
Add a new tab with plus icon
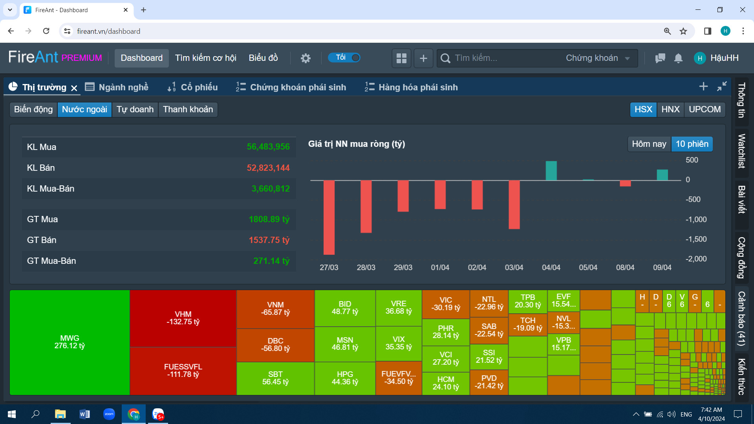[703, 86]
